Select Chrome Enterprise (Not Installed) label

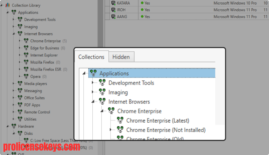(166, 130)
